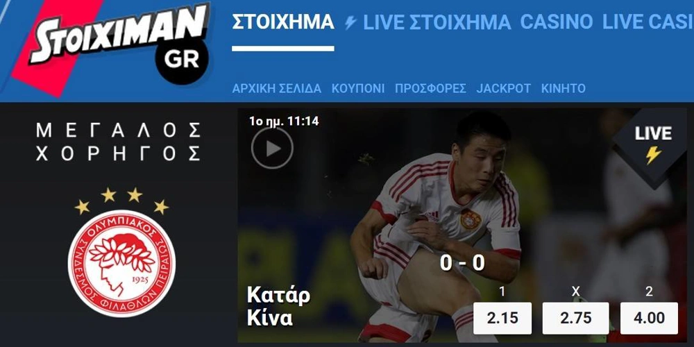Viewport: 694px width, 347px height.
Task: Switch to LIVE ΣΤΟΙΧΗΜΑ tab
Action: pyautogui.click(x=437, y=22)
